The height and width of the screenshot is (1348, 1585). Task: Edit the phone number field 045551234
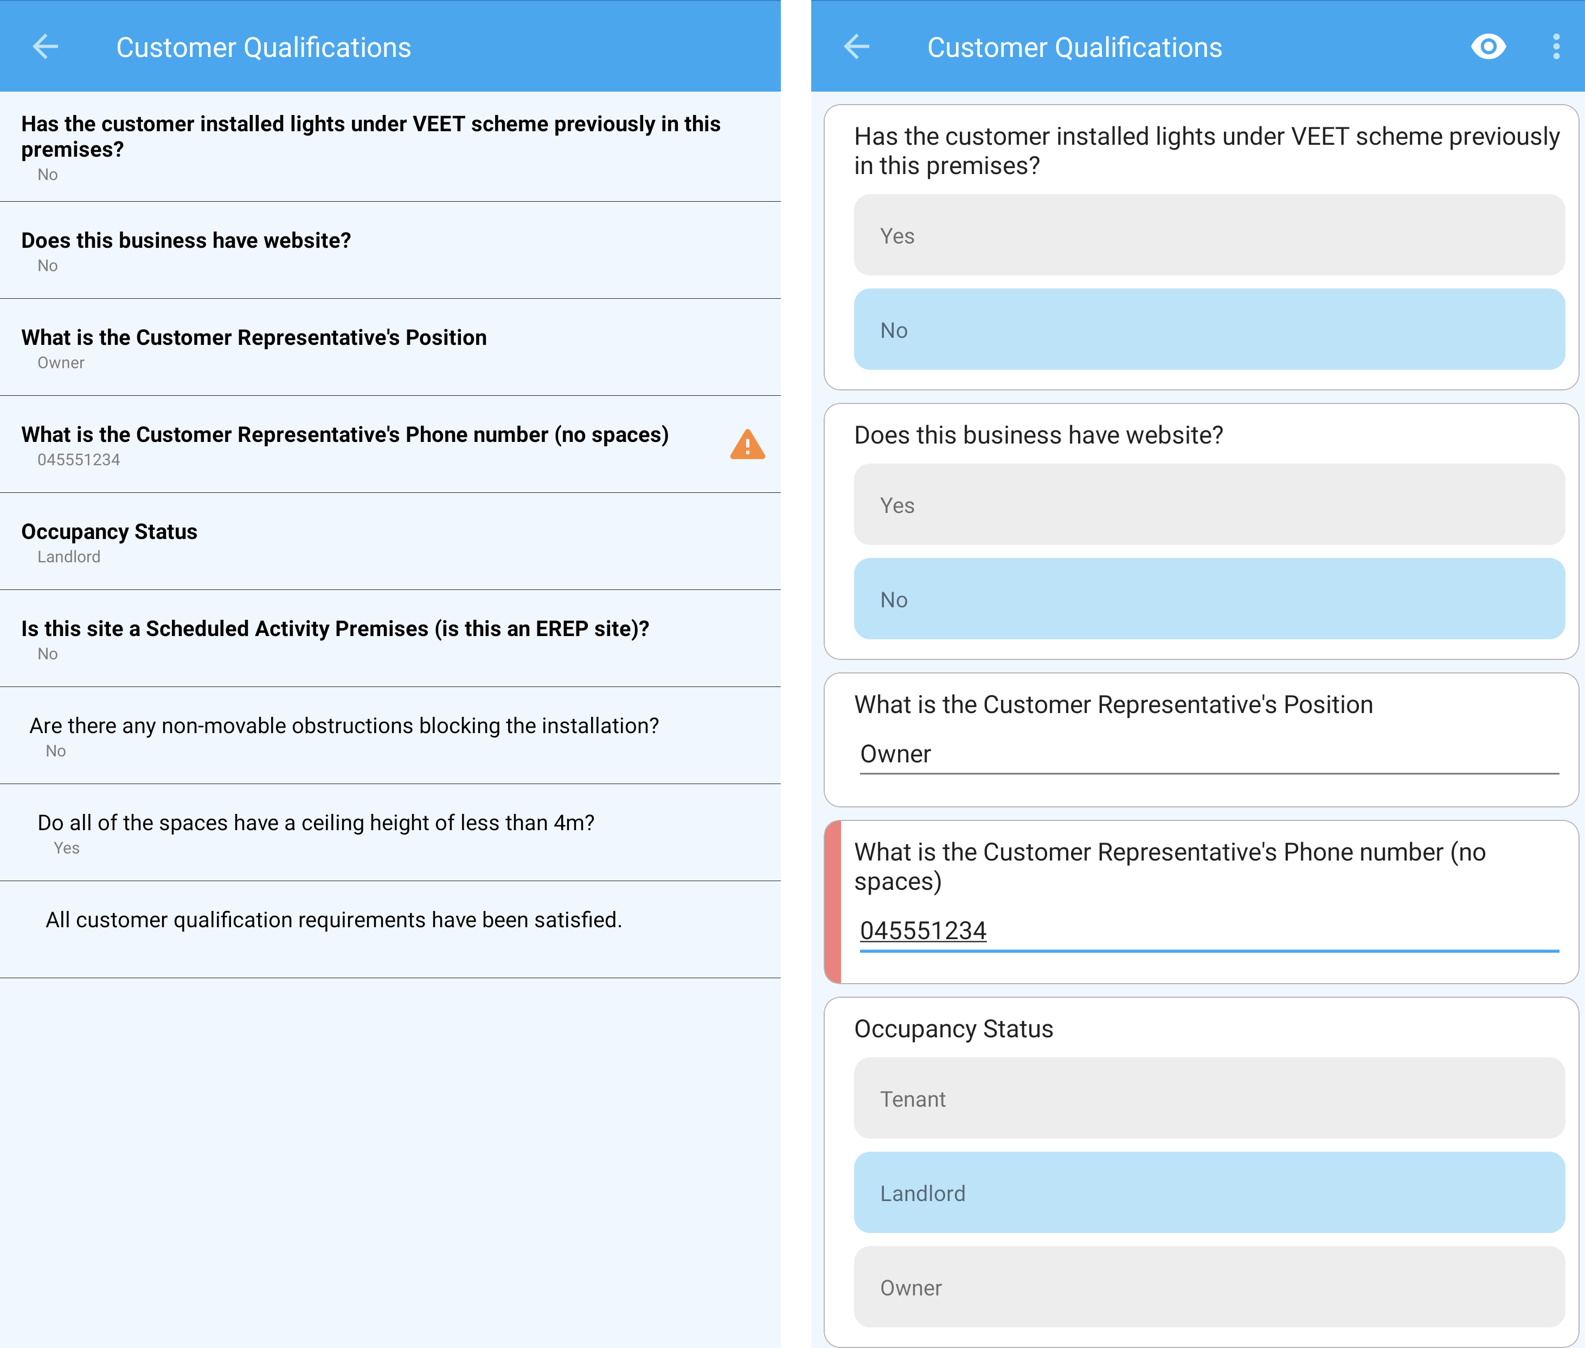1208,931
